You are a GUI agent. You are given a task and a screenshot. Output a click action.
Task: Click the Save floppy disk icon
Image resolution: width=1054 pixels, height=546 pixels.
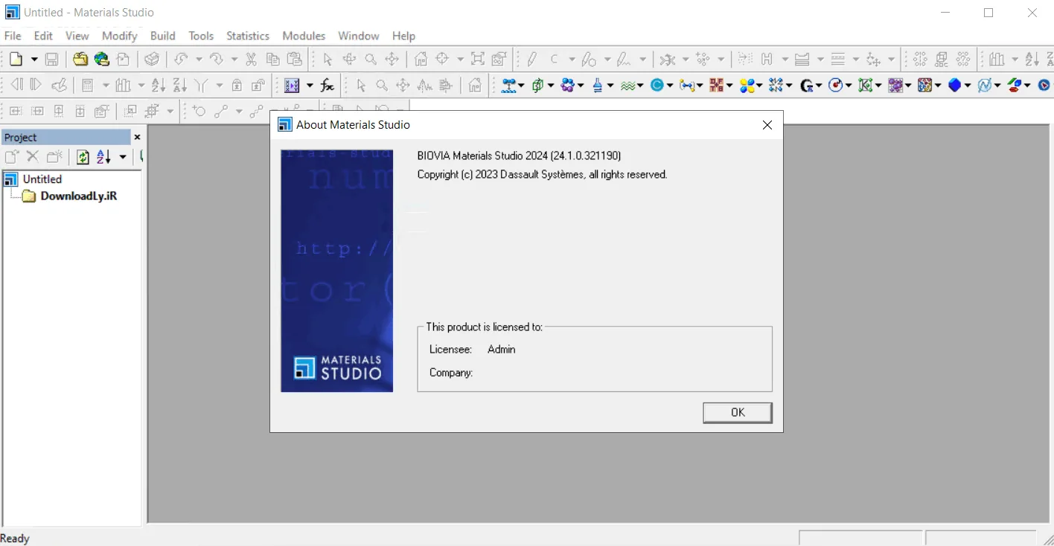[x=52, y=60]
